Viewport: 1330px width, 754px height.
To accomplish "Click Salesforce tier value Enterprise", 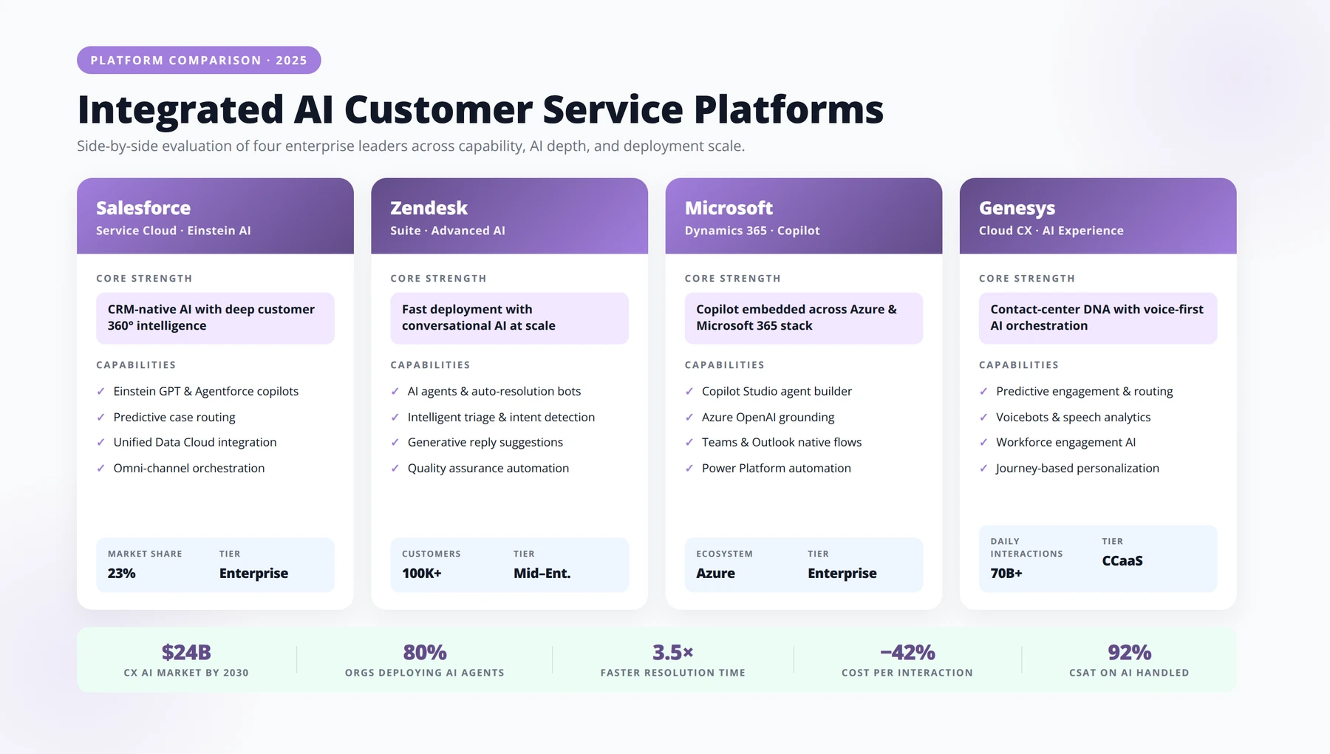I will tap(253, 573).
